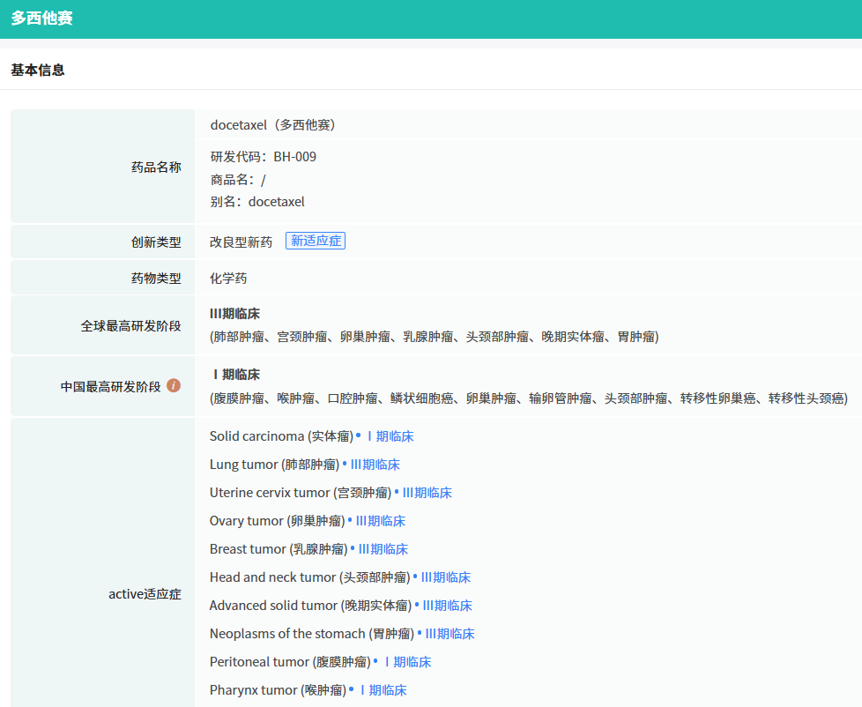The image size is (862, 707).
Task: Open Ⅰ期临床 link for Solid carcinoma
Action: click(x=390, y=436)
